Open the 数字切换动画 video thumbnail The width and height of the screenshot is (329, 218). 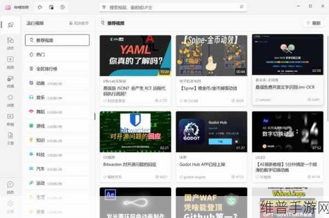[288, 132]
